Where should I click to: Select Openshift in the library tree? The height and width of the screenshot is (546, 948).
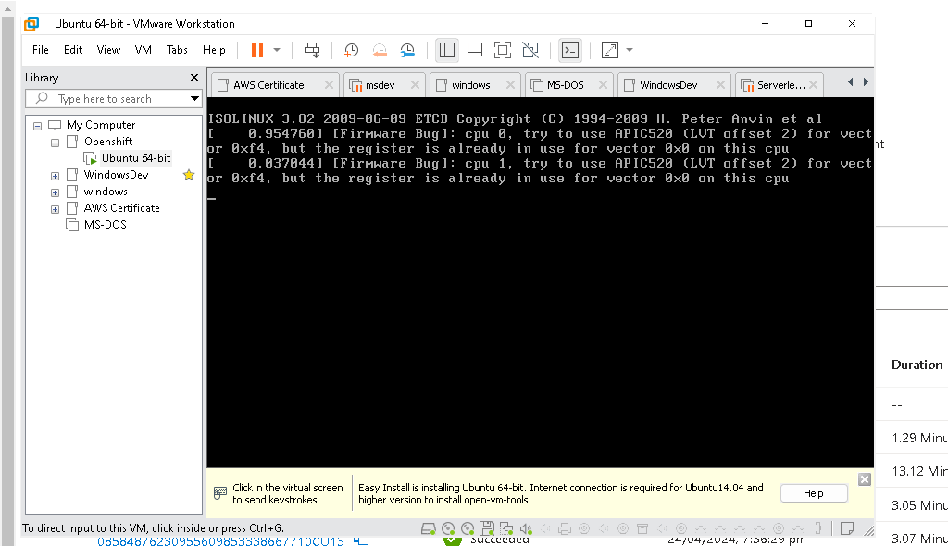point(108,142)
